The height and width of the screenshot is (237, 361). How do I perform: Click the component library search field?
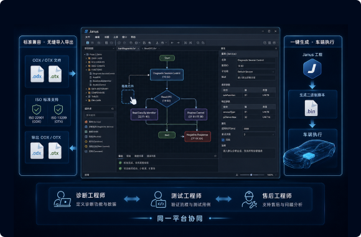[99, 115]
